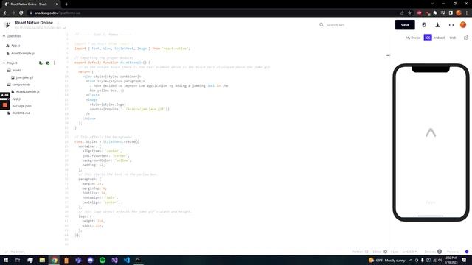Reload the browser page
Viewport: 472px width, 265px height.
click(21, 13)
